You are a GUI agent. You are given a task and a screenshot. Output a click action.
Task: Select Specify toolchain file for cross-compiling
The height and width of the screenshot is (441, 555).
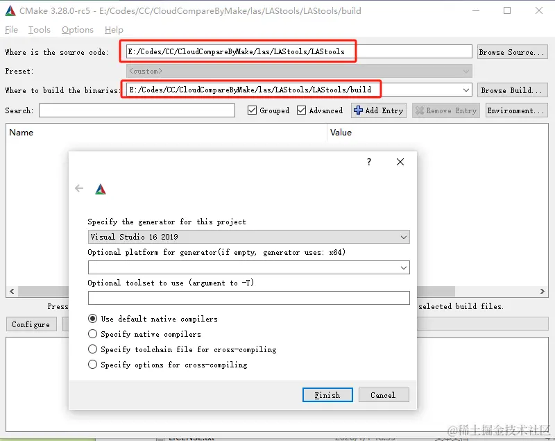[92, 349]
